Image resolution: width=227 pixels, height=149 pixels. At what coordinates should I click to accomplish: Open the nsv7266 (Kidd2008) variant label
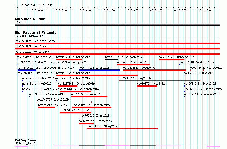(x=29, y=36)
